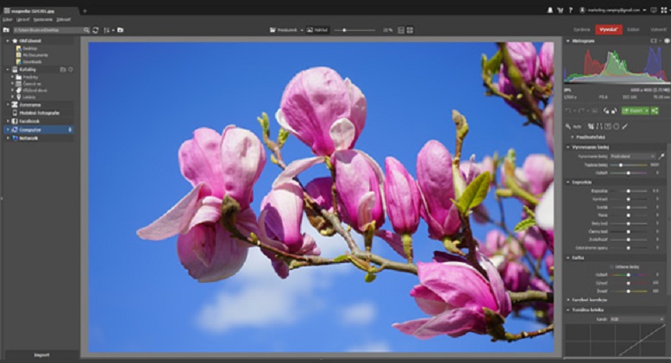Rotate the photo right with the rotate icon
Image resolution: width=671 pixels, height=363 pixels.
coord(614,111)
